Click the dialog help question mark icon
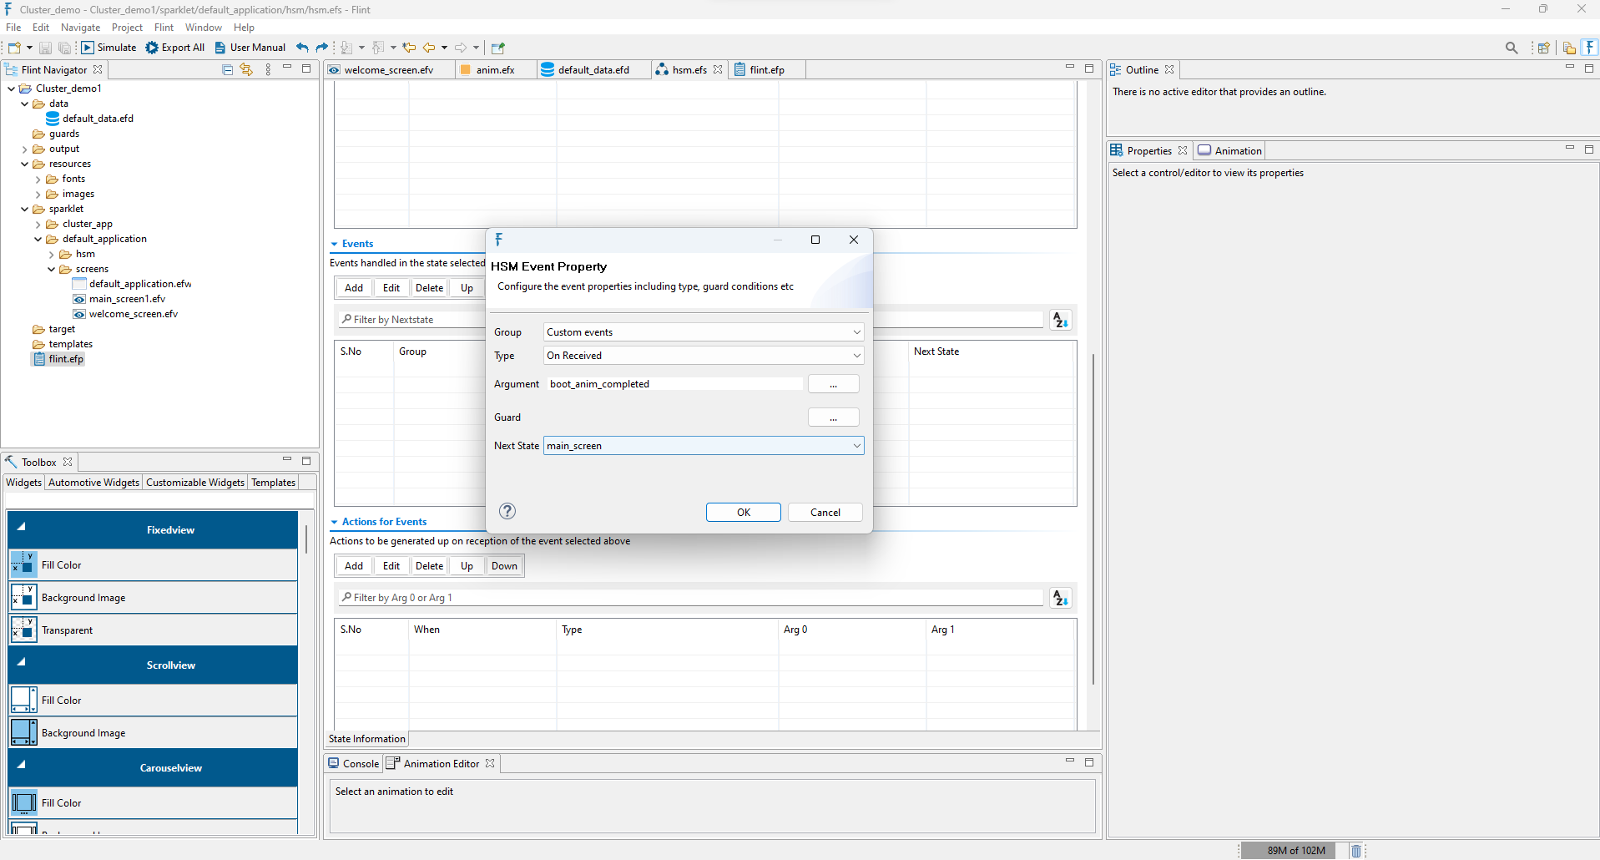 [507, 511]
